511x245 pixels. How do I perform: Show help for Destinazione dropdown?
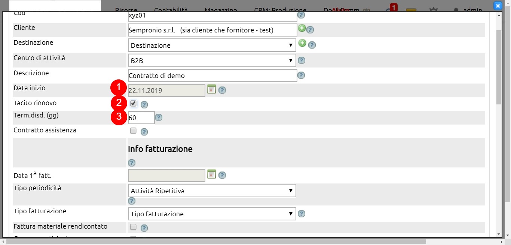pos(312,45)
